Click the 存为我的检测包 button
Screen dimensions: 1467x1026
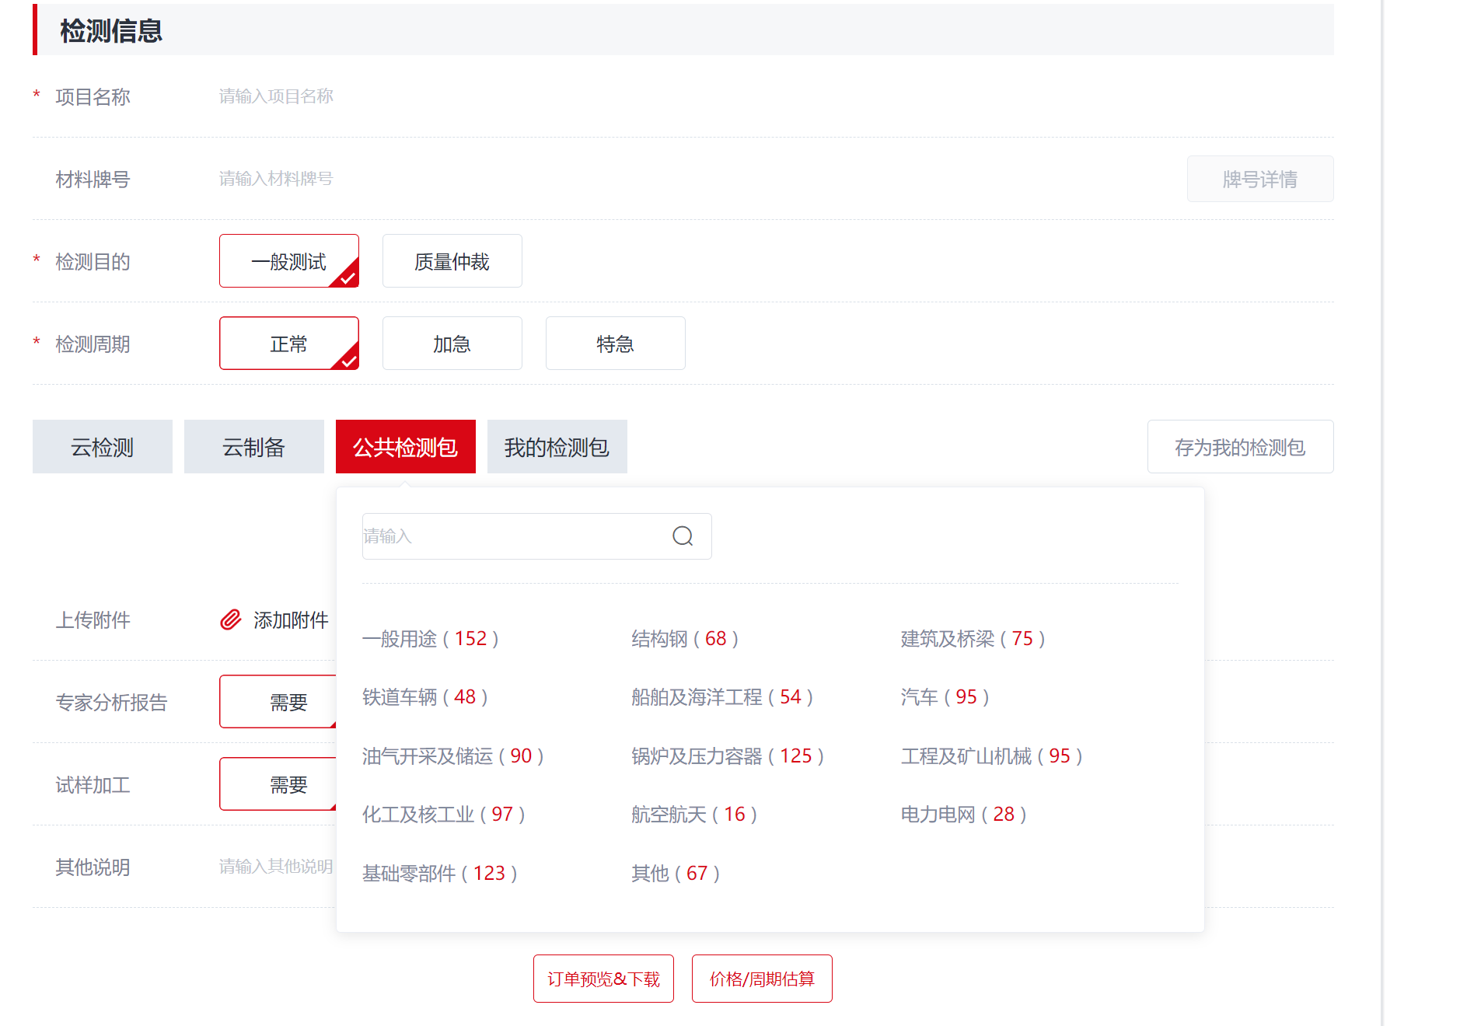coord(1241,447)
